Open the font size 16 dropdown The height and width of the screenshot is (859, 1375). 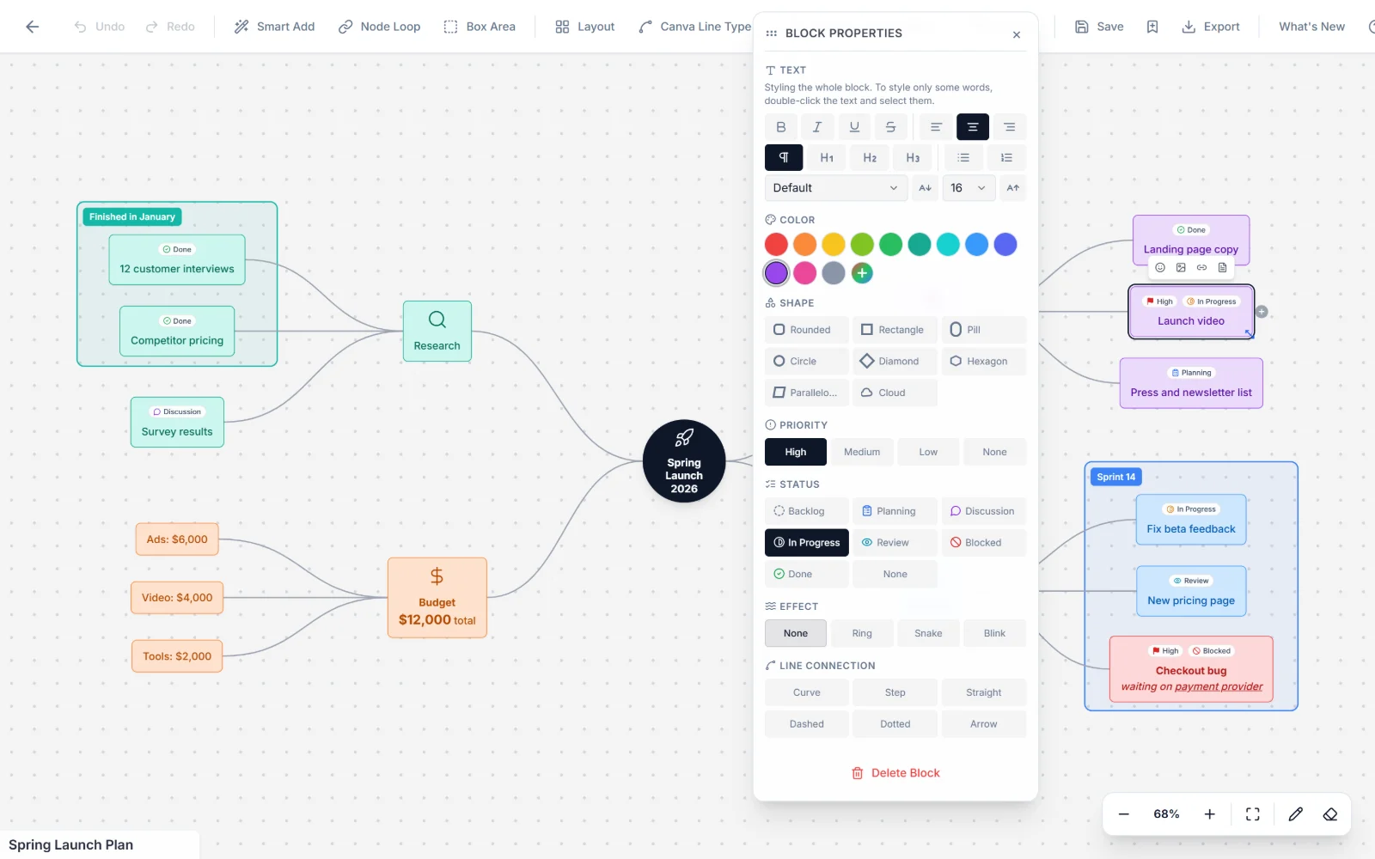click(x=969, y=188)
